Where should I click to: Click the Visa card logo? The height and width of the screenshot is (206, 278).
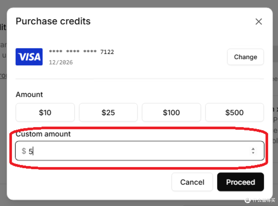coord(29,57)
